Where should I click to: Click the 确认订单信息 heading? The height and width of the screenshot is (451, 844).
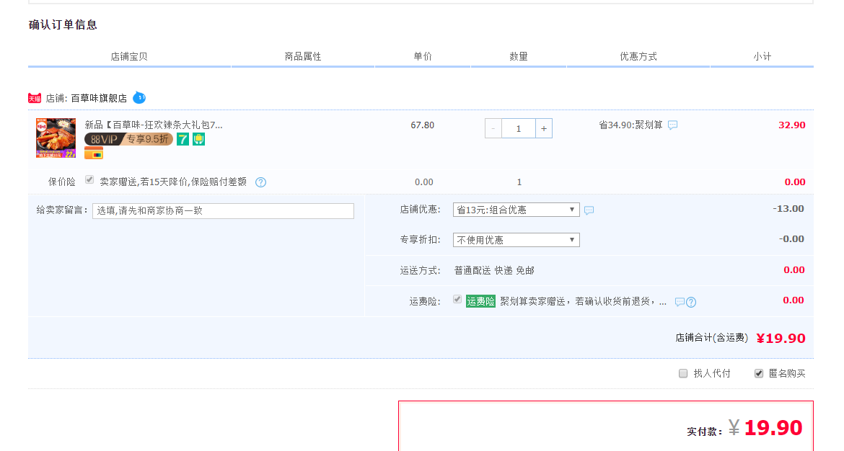point(63,24)
